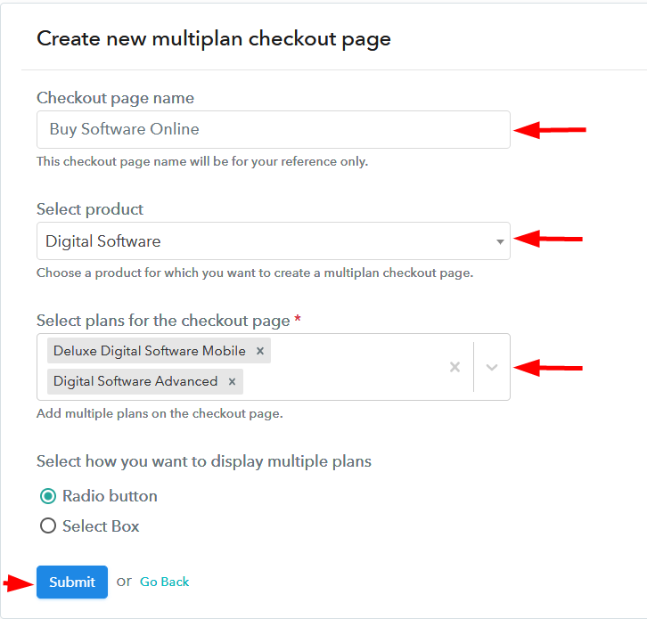Viewport: 647px width, 619px height.
Task: Click the "Select plans for the checkout page" label
Action: (x=163, y=321)
